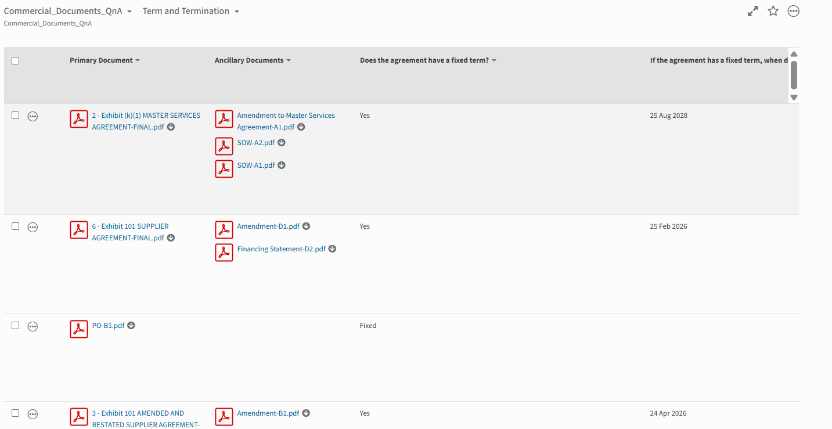Open 2 - Exhibit (k)(1) MASTER SERVICES AGREEMENT-FINAL.pdf link
Screen dimensions: 832x429
click(146, 121)
